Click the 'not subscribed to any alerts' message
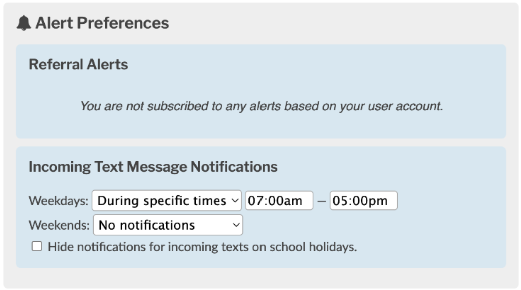521x290 pixels. click(x=261, y=106)
